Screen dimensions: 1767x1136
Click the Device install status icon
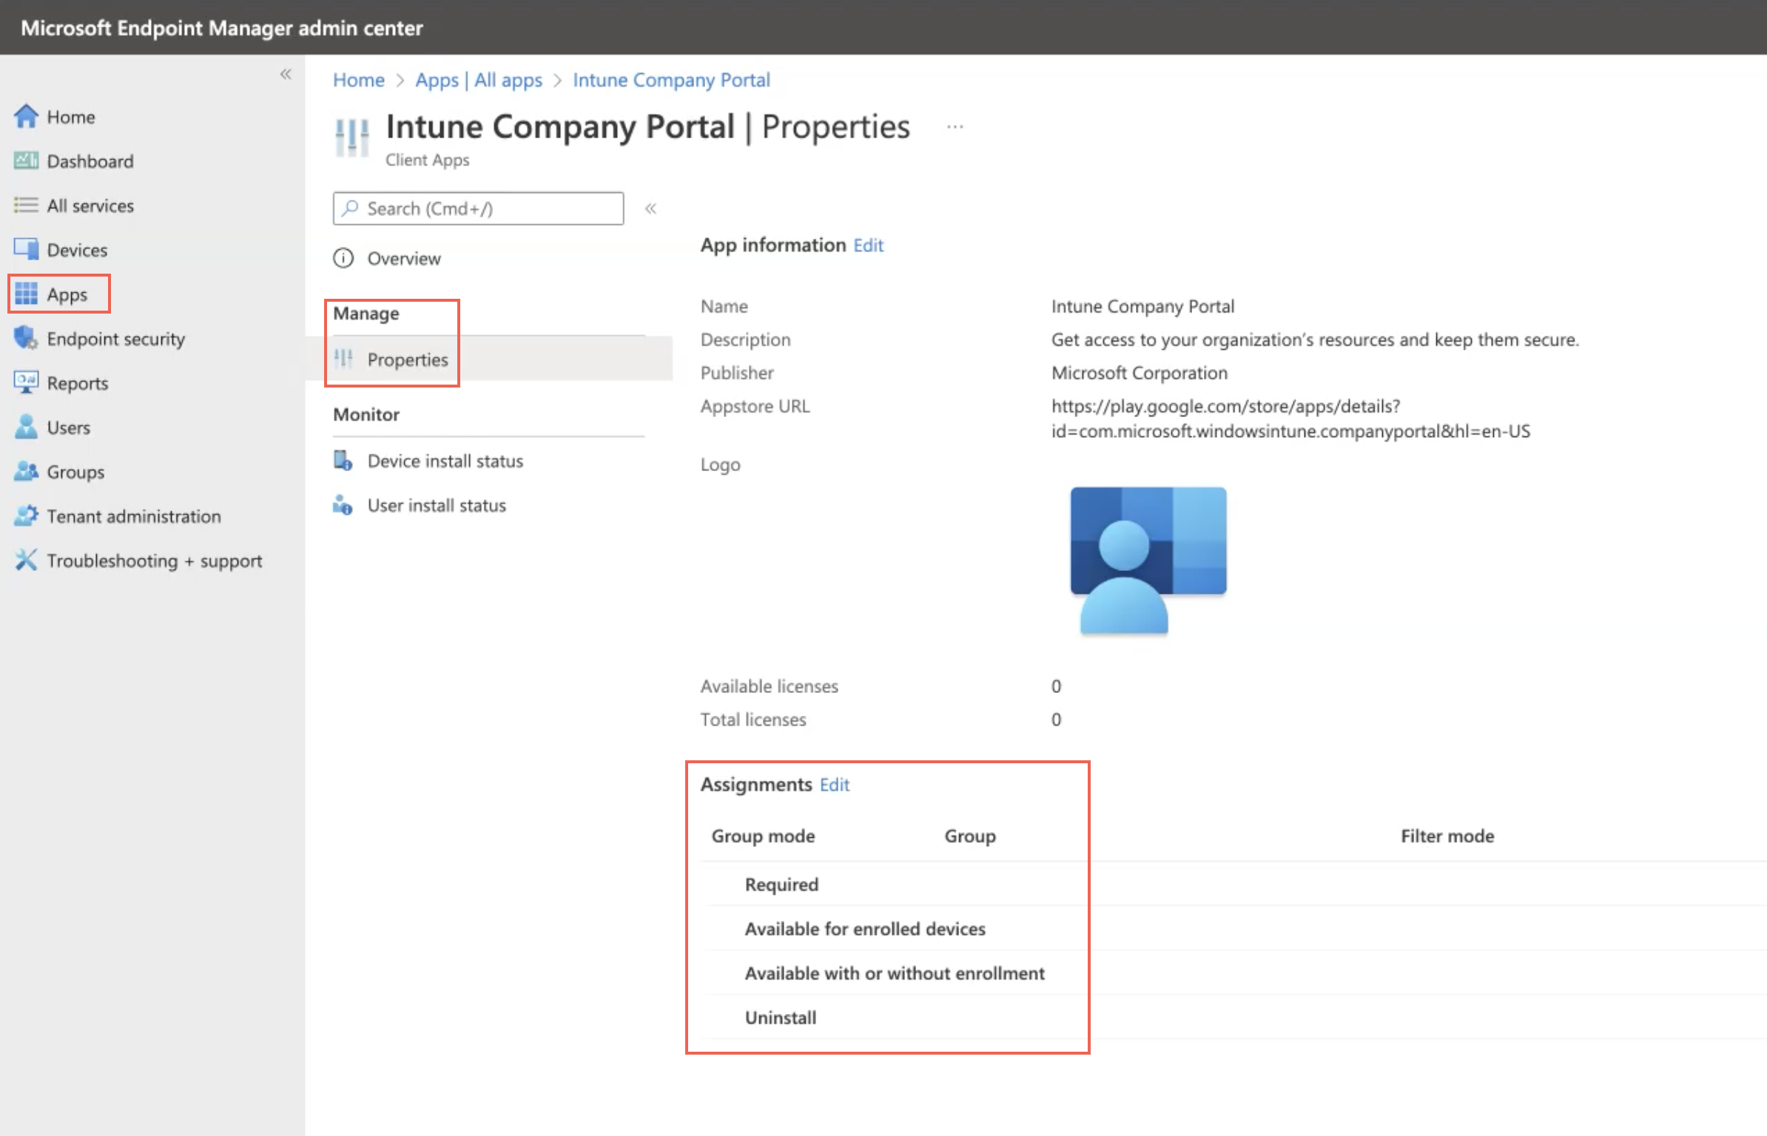343,461
